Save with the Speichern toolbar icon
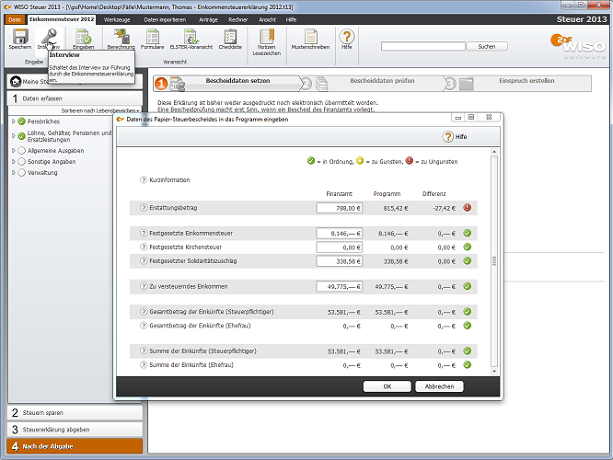Viewport: 613px width, 460px height. point(20,37)
